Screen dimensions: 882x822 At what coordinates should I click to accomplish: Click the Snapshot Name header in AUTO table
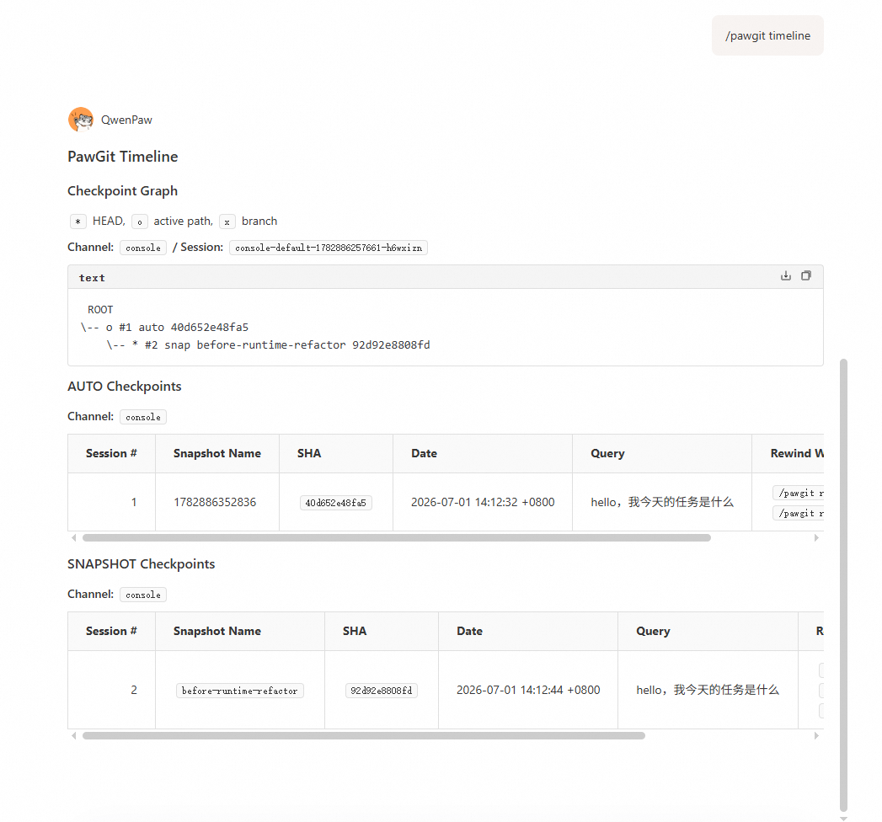tap(217, 454)
